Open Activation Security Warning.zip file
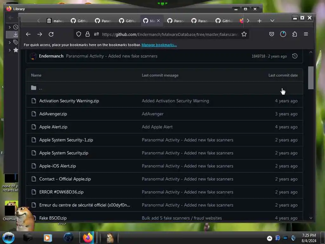Image resolution: width=325 pixels, height=244 pixels. coord(69,101)
